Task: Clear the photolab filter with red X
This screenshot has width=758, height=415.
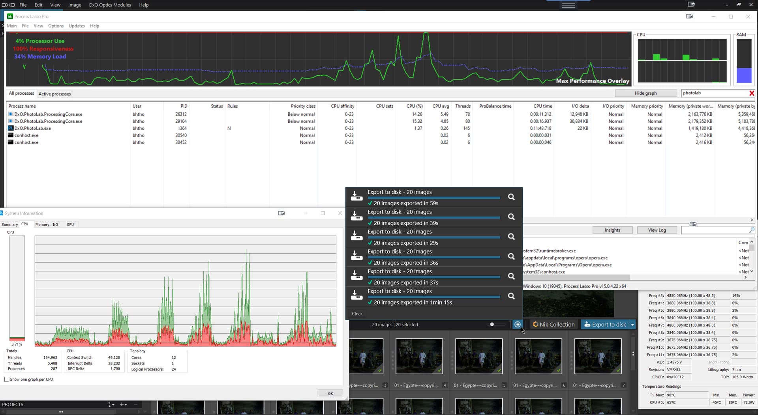Action: pyautogui.click(x=751, y=93)
